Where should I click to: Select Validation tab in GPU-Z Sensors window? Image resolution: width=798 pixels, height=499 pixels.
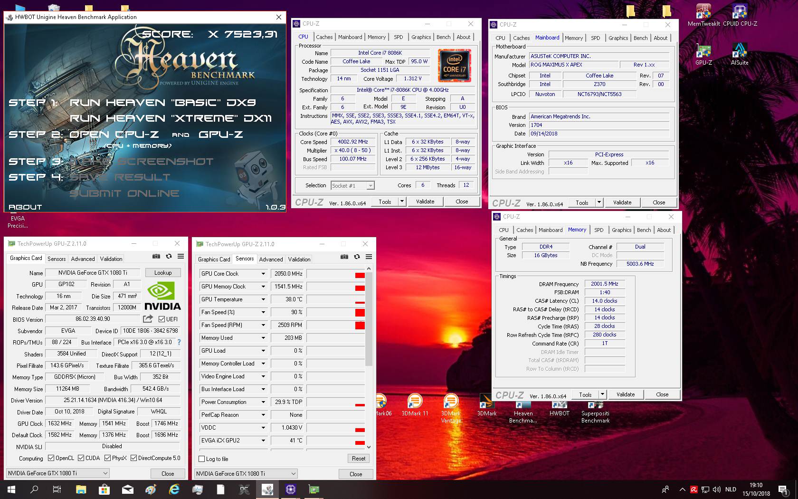point(299,259)
